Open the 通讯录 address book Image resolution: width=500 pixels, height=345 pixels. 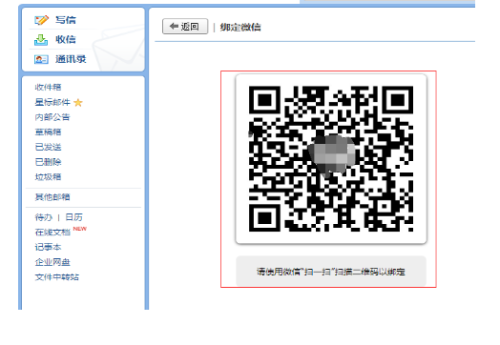(x=71, y=59)
